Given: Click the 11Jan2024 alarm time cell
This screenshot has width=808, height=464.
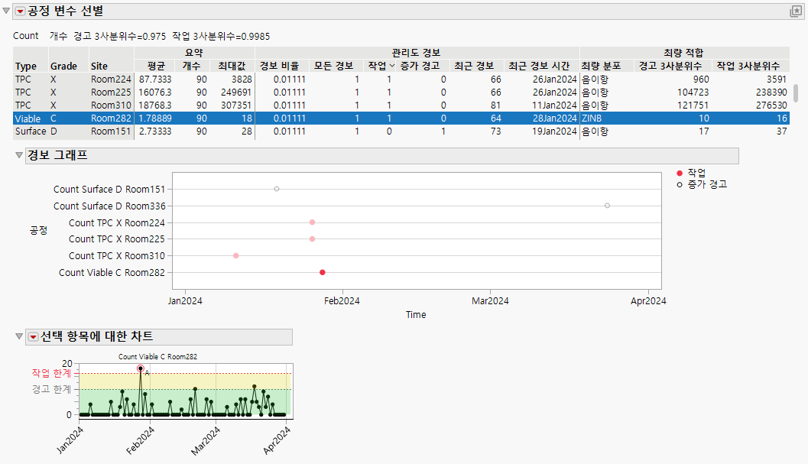Looking at the screenshot, I should [x=554, y=105].
